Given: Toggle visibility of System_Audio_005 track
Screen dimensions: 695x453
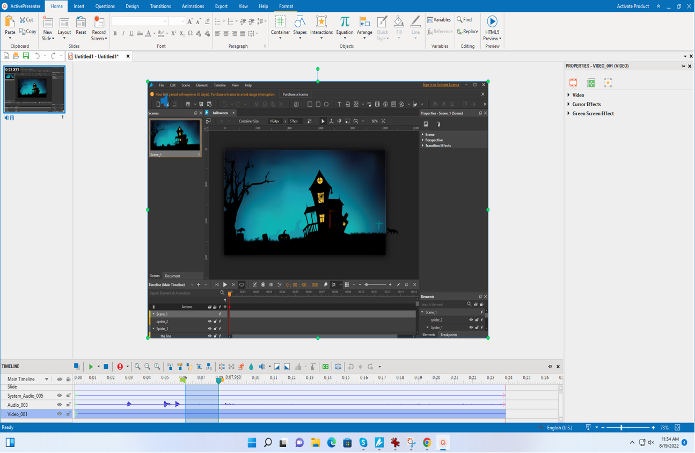Looking at the screenshot, I should pos(60,396).
